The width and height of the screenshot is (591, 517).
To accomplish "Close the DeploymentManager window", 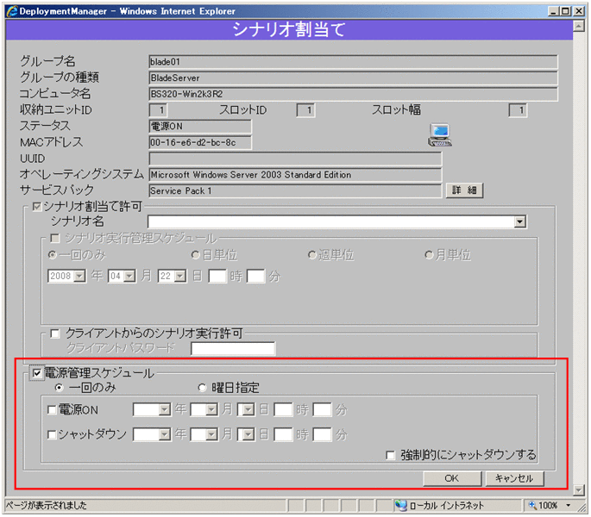I will click(x=579, y=11).
